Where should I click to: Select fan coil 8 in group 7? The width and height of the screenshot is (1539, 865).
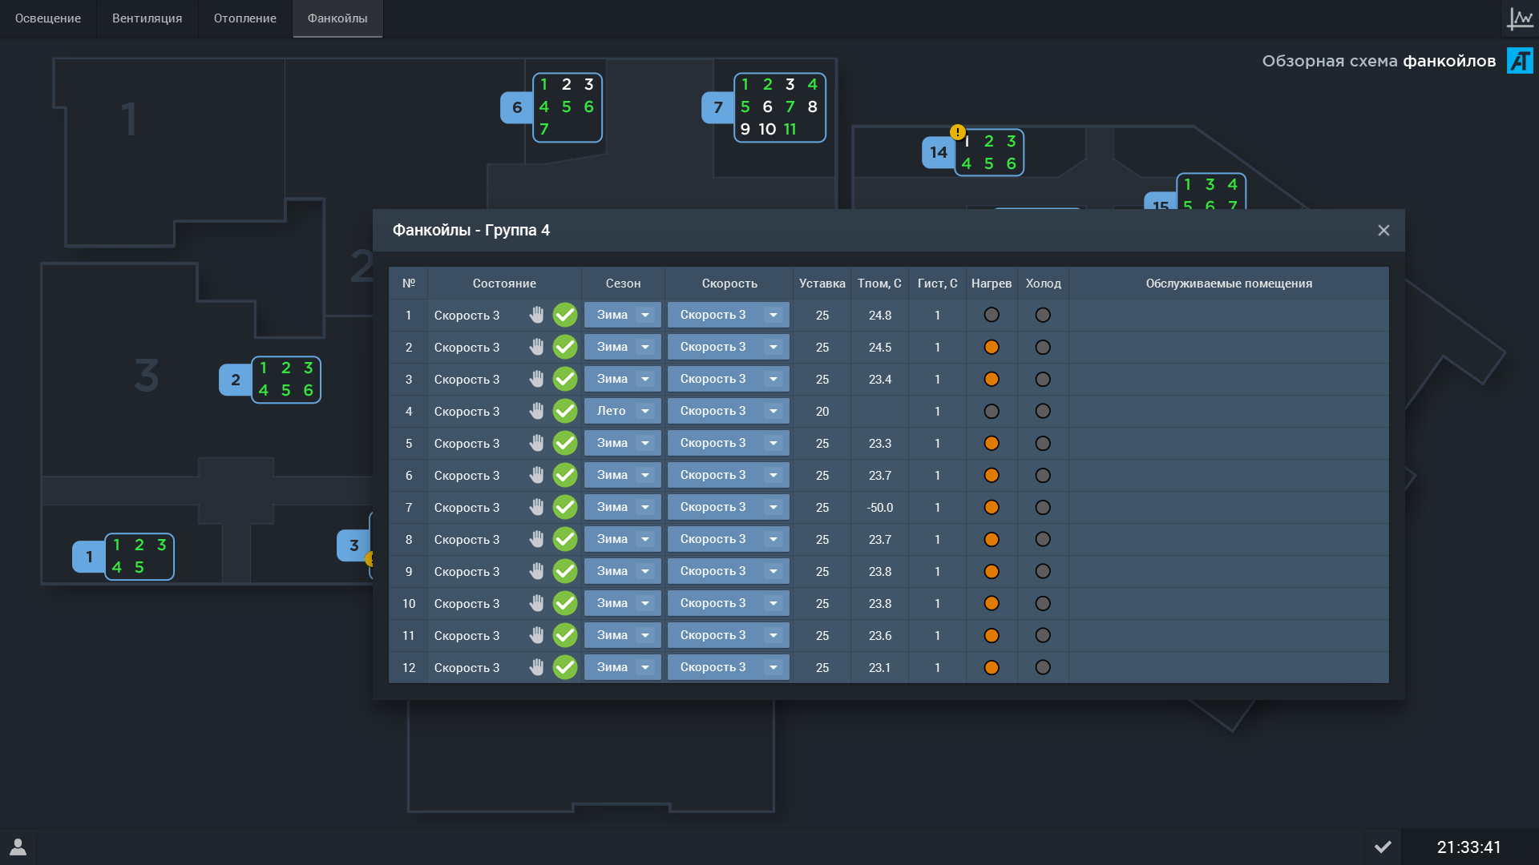(813, 107)
